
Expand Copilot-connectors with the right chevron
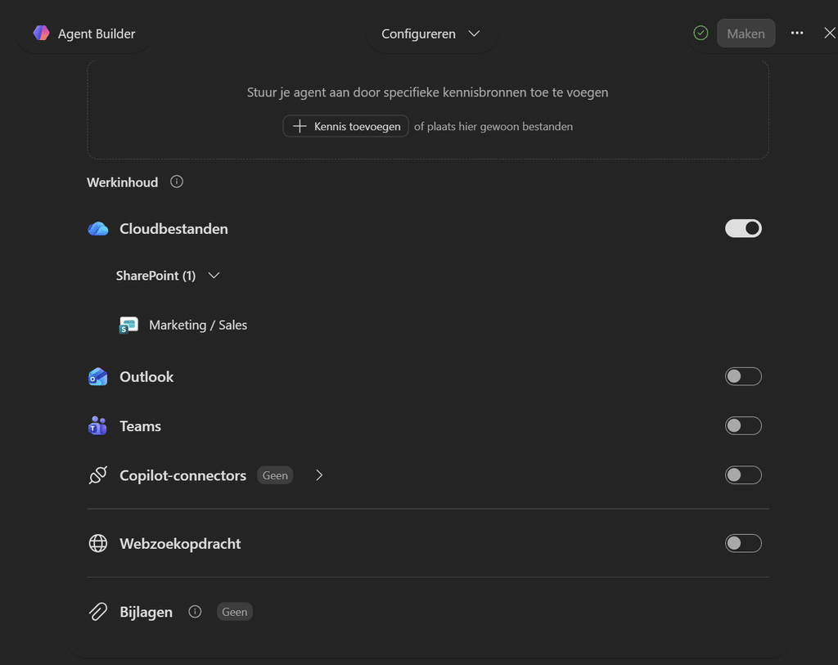click(x=319, y=475)
